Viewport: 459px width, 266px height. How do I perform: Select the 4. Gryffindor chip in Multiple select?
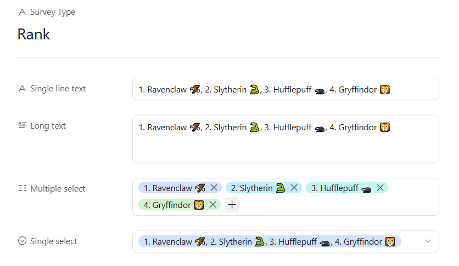pos(180,205)
